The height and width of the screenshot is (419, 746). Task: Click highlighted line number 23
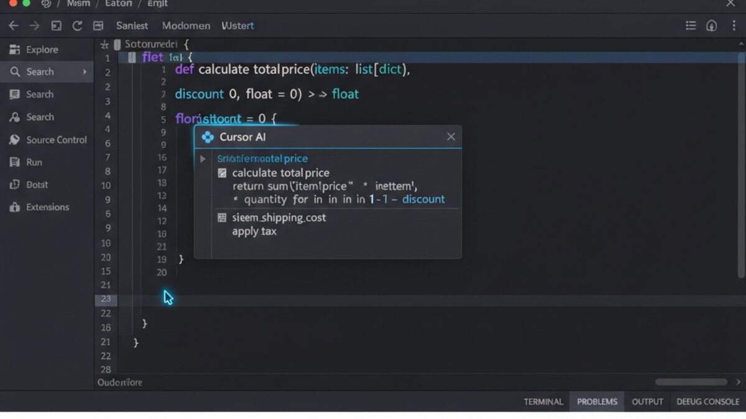point(106,299)
